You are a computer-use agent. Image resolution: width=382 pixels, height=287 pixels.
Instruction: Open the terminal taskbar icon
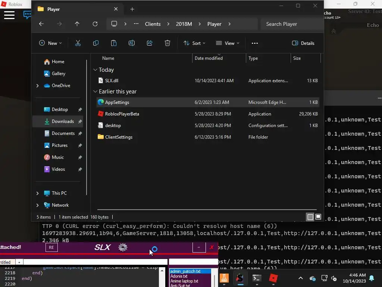(257, 278)
